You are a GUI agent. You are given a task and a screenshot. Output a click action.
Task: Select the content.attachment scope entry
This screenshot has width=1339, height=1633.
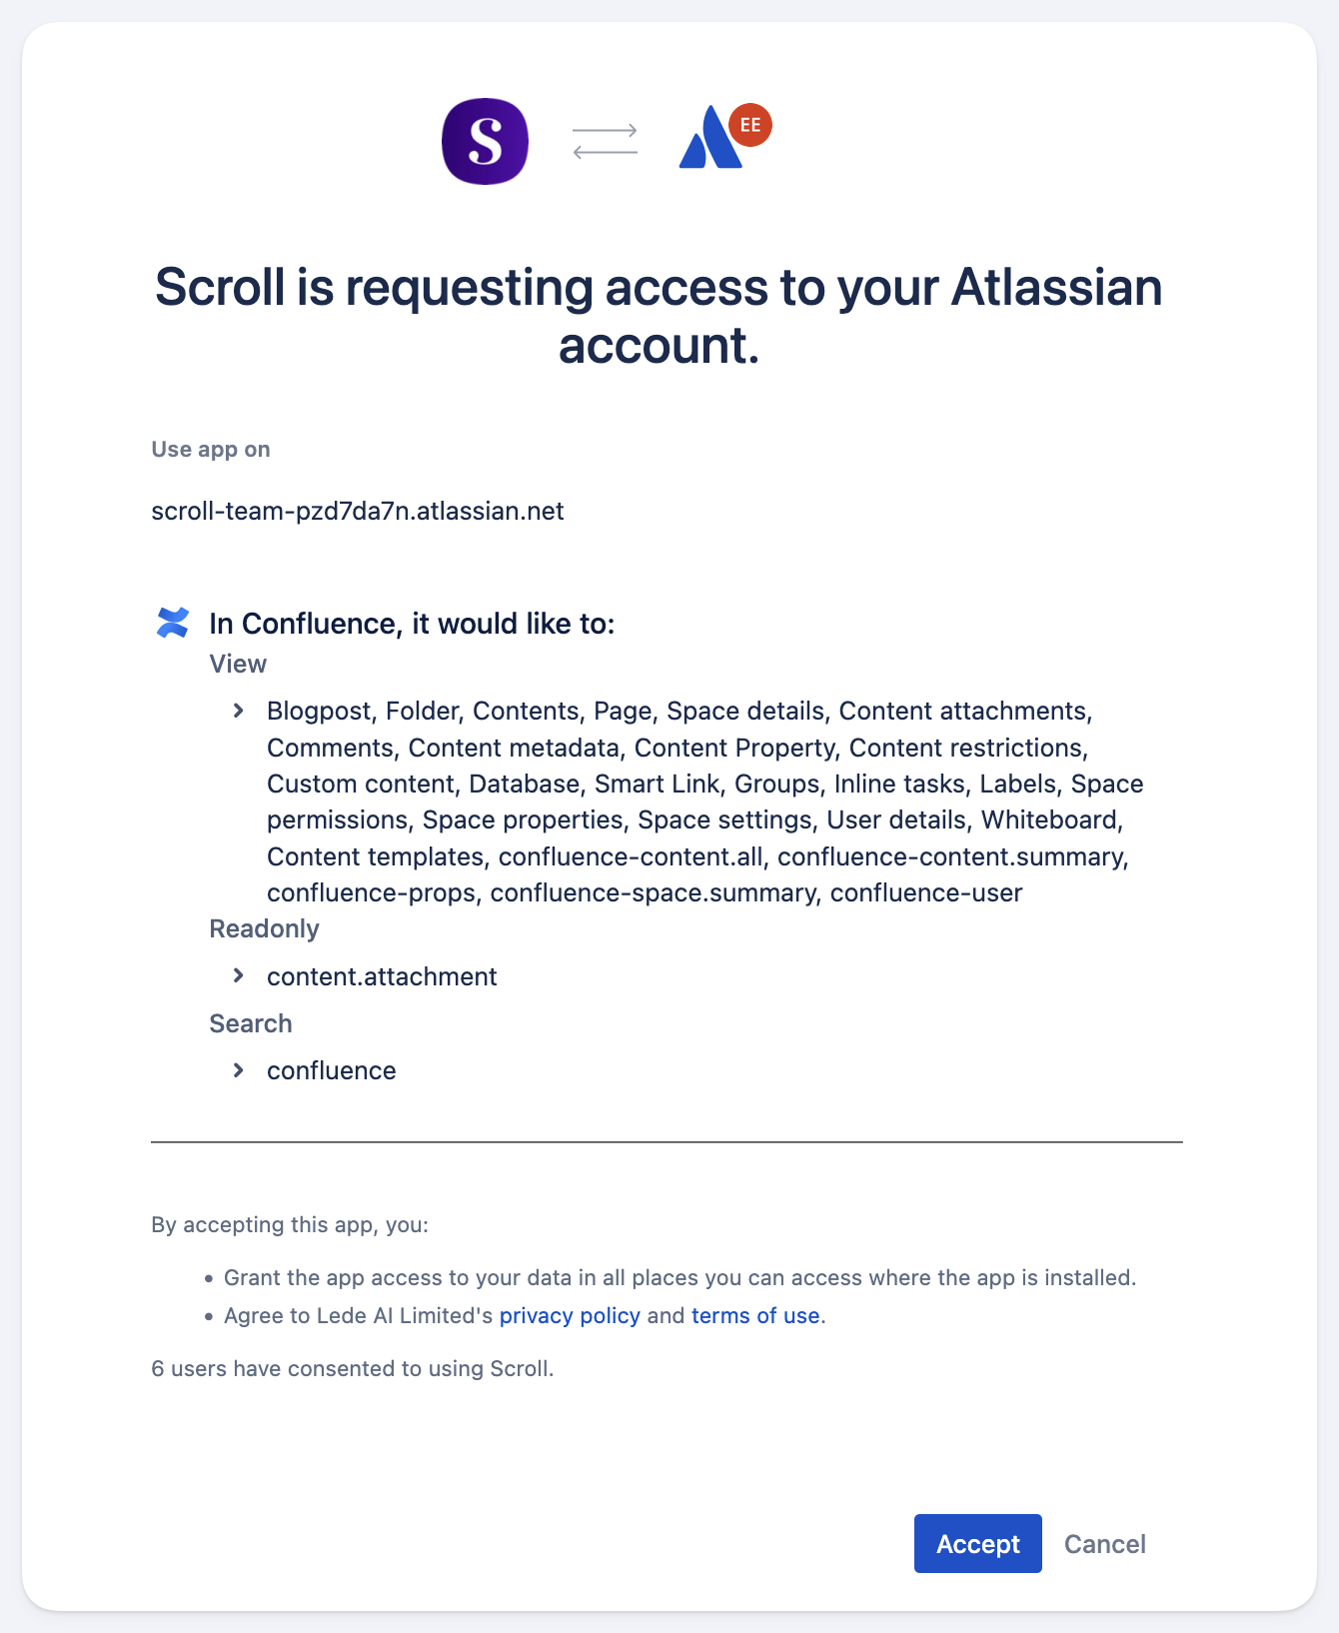point(382,976)
